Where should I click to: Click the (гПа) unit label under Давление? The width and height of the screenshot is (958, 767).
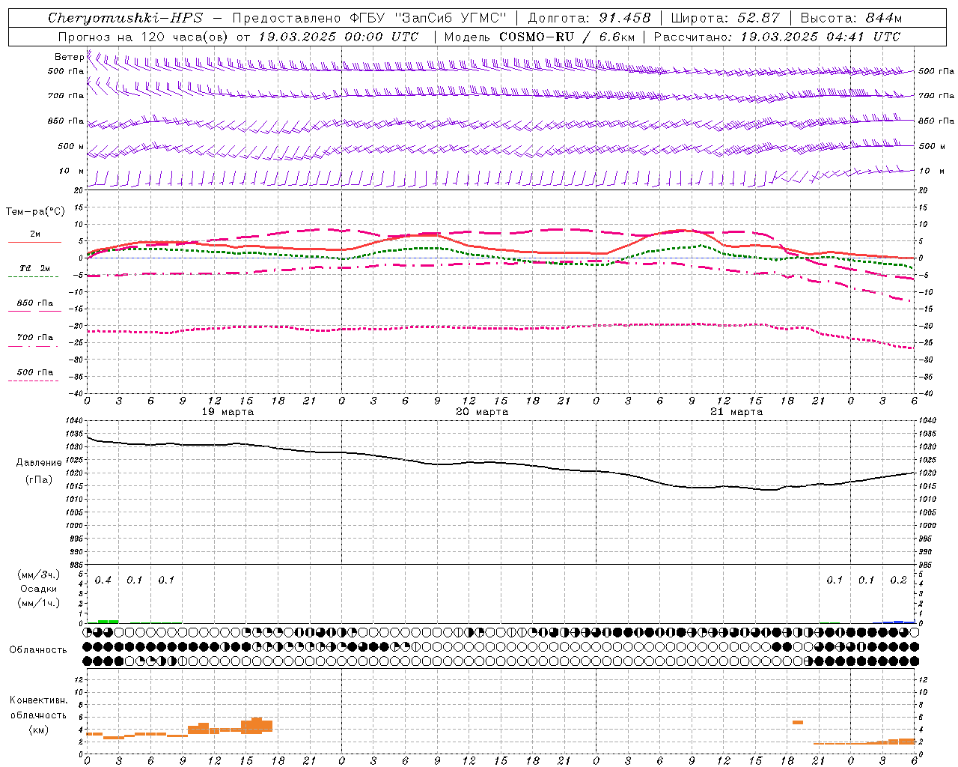tap(39, 480)
